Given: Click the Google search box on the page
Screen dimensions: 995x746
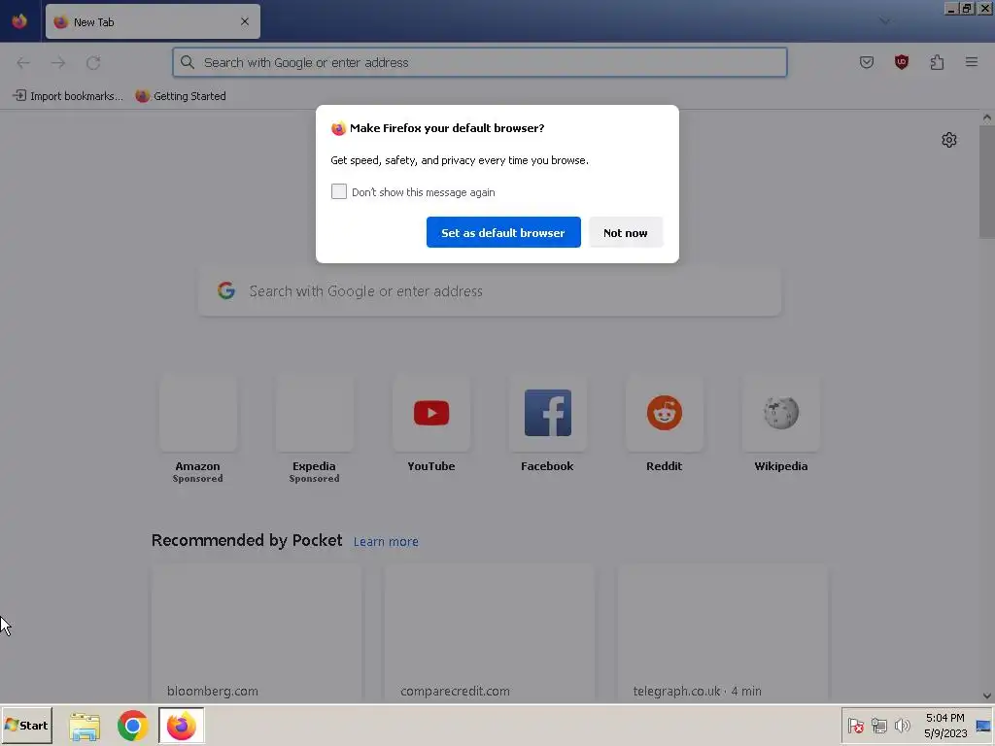Looking at the screenshot, I should pyautogui.click(x=490, y=291).
